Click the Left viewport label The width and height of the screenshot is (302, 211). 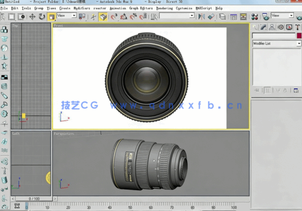16,134
